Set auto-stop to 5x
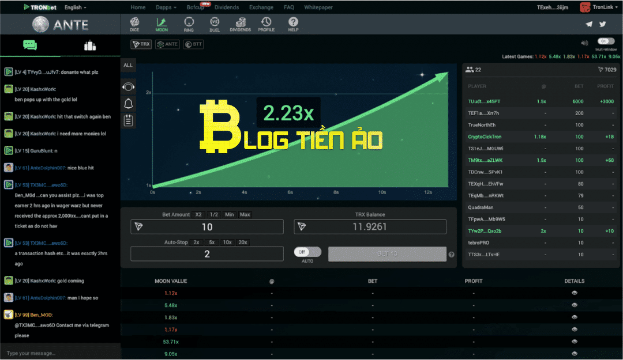The height and width of the screenshot is (360, 623). (x=212, y=242)
